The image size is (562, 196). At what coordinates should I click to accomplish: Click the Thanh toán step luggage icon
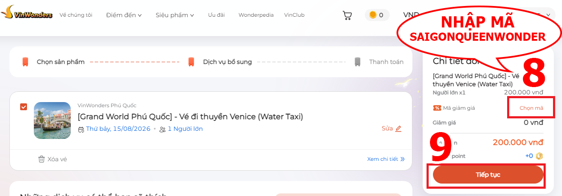point(358,62)
